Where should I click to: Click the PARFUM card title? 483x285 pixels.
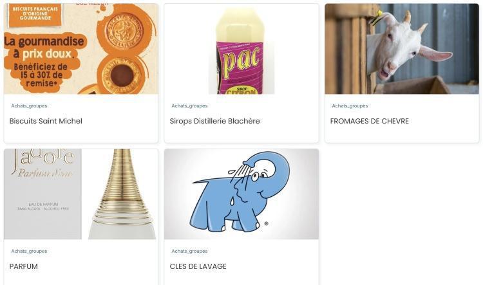pos(24,266)
